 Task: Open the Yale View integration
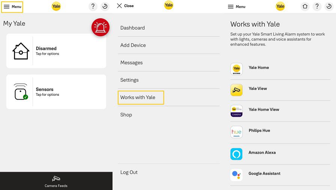(x=280, y=90)
